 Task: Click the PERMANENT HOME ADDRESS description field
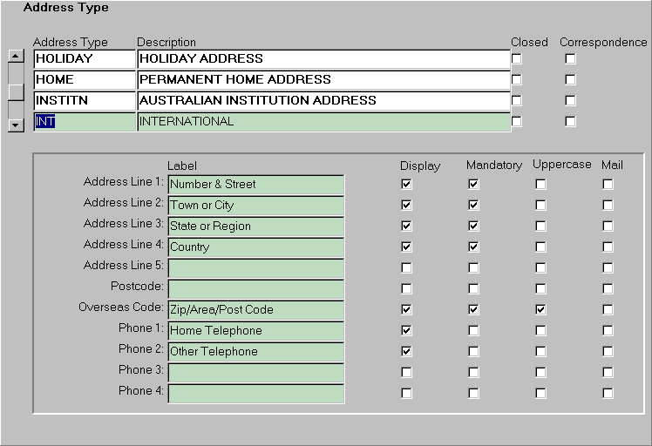pyautogui.click(x=323, y=80)
